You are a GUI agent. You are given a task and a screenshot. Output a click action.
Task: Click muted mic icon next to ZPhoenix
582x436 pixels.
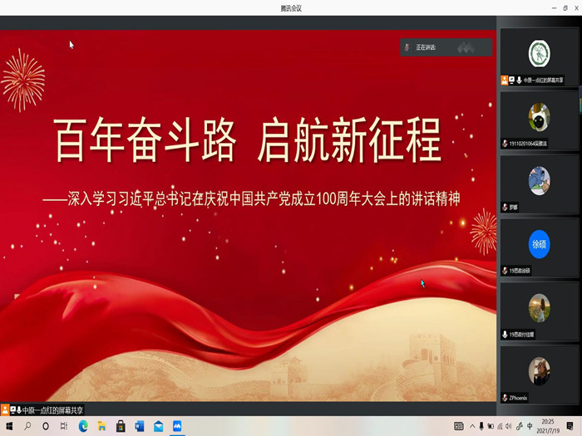click(505, 398)
